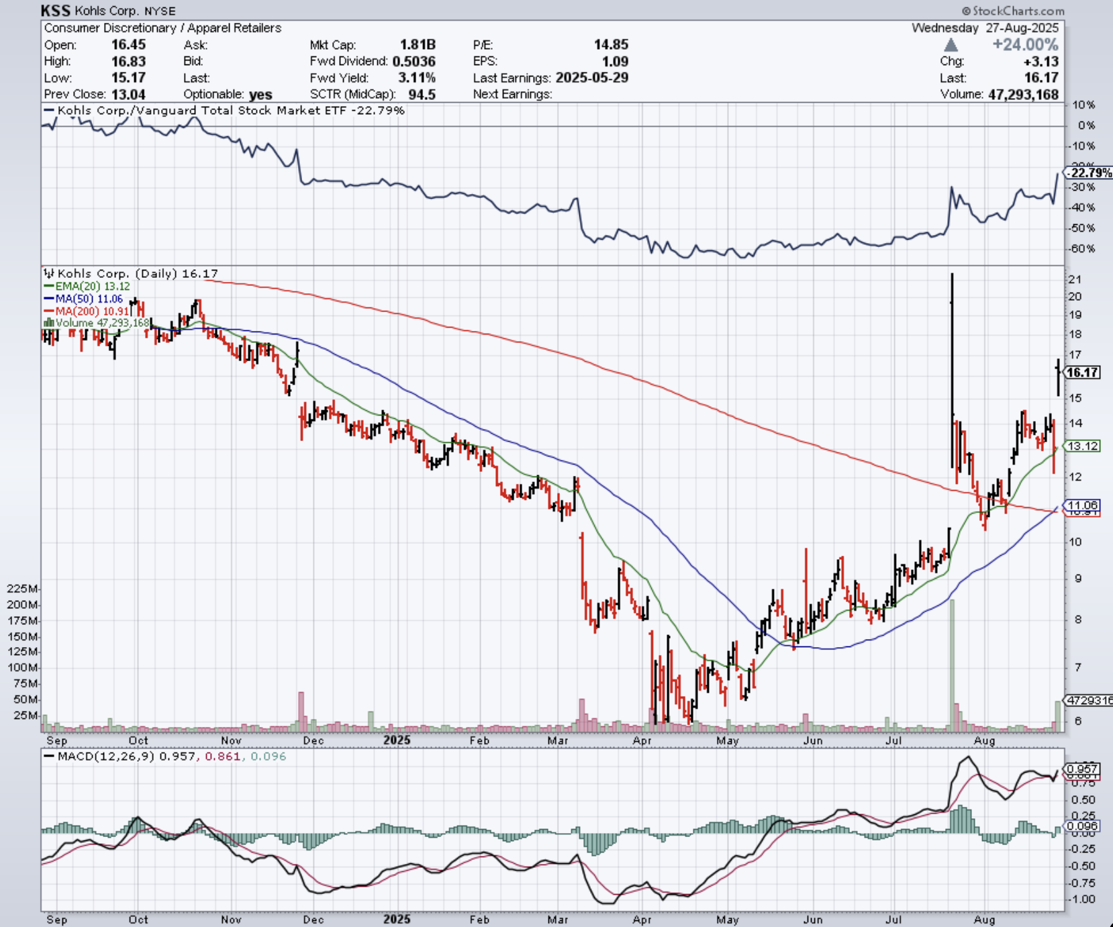Image resolution: width=1113 pixels, height=927 pixels.
Task: Click the 16.17 last price tag on axis
Action: pyautogui.click(x=1083, y=373)
